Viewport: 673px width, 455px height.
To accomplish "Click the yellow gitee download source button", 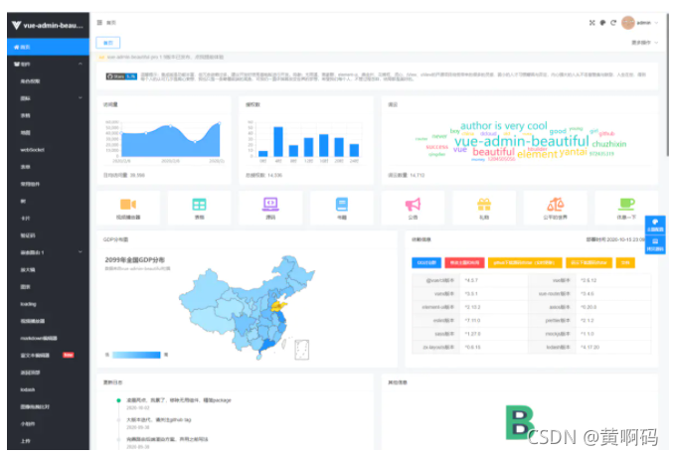I will pos(589,262).
